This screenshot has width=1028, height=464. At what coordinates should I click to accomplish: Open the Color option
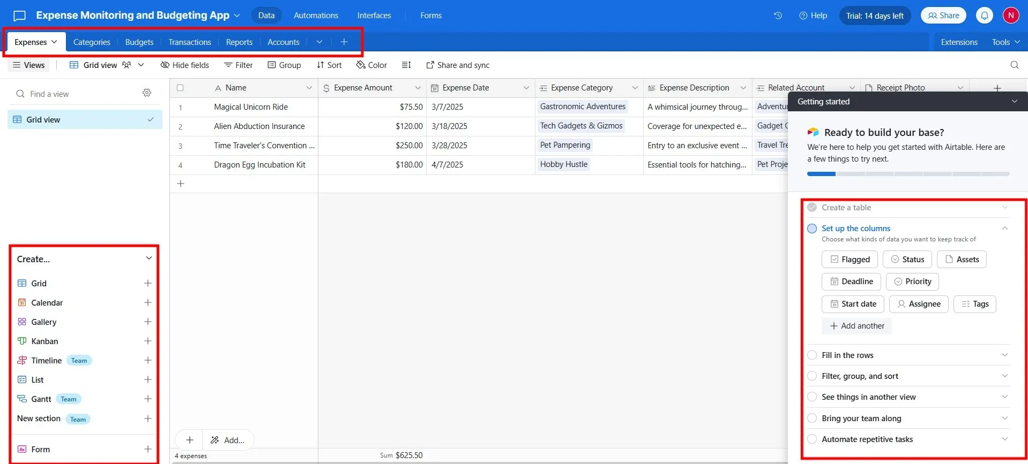[371, 65]
